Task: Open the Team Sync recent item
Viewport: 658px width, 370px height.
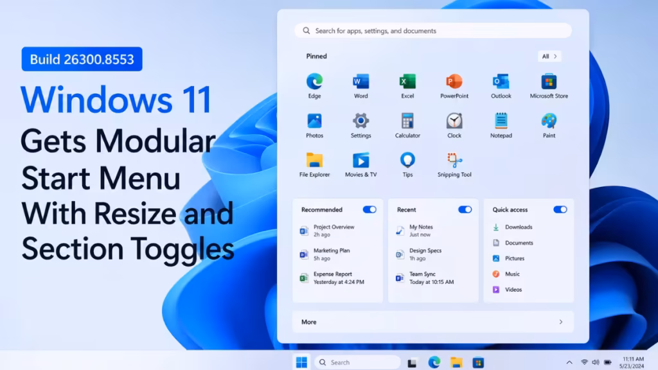Action: coord(425,277)
